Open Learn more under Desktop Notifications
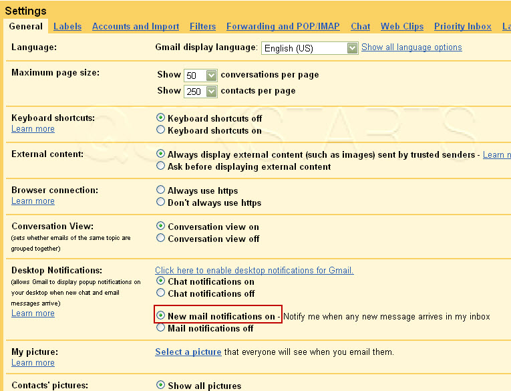The height and width of the screenshot is (391, 511). point(33,313)
